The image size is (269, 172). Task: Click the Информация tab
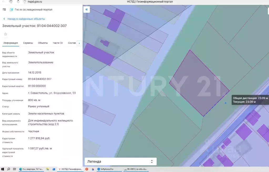11,43
